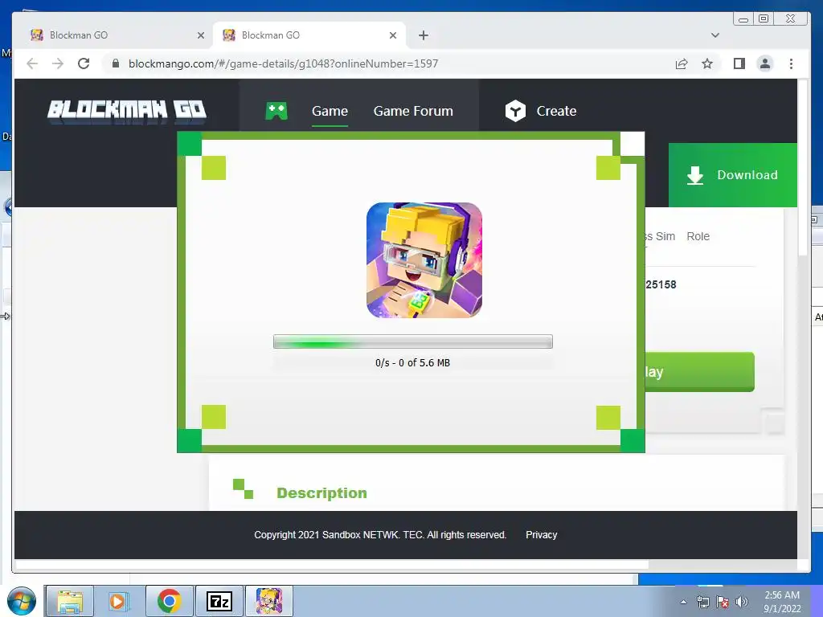
Task: Open the Privacy link in footer
Action: click(x=541, y=534)
